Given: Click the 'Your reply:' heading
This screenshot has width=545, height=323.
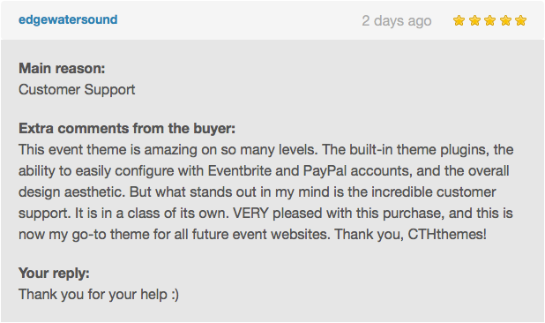Looking at the screenshot, I should click(x=54, y=273).
